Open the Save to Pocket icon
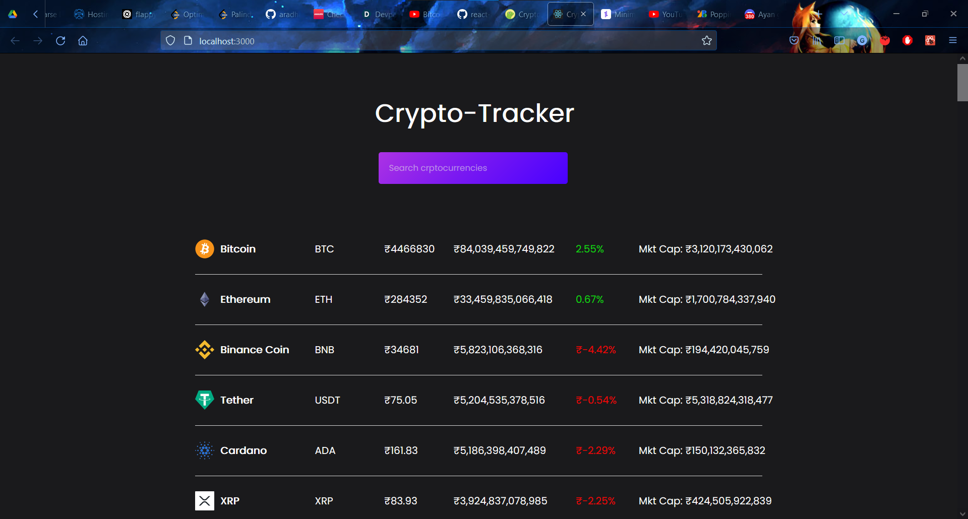The width and height of the screenshot is (968, 519). pos(794,41)
